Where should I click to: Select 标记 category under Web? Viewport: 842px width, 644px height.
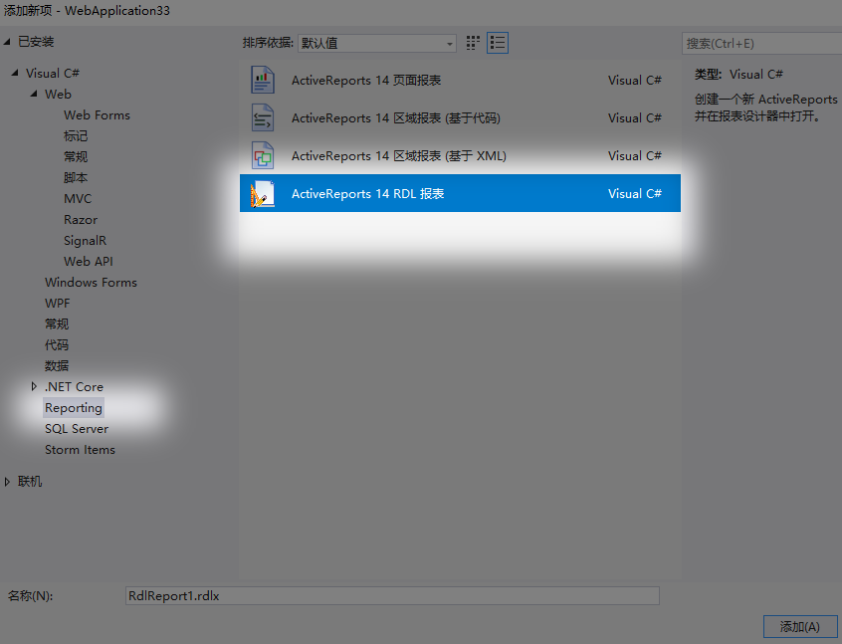[x=76, y=136]
